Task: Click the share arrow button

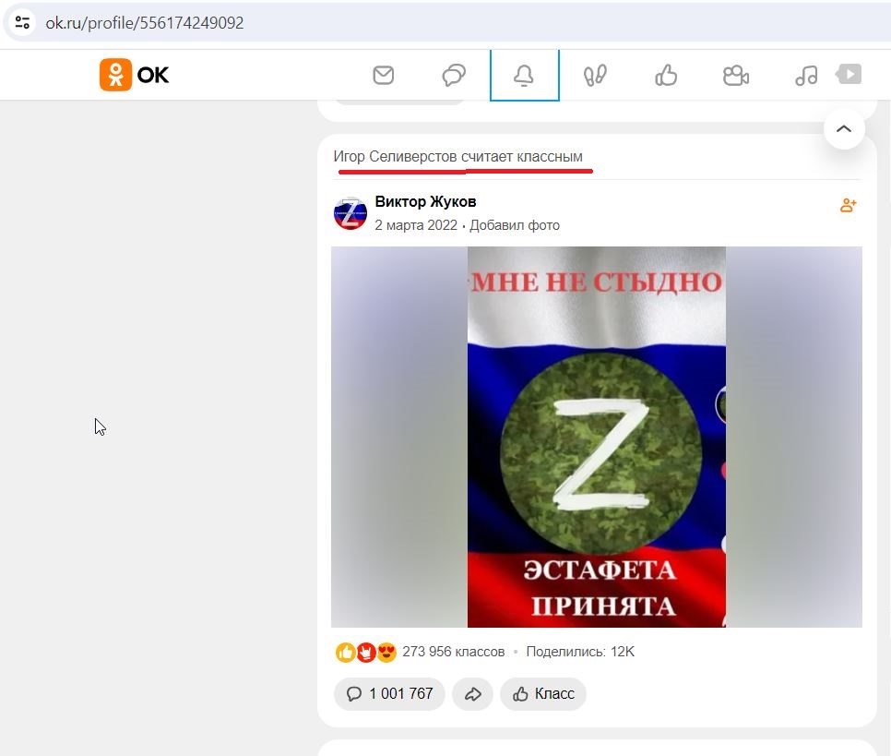Action: pos(473,693)
